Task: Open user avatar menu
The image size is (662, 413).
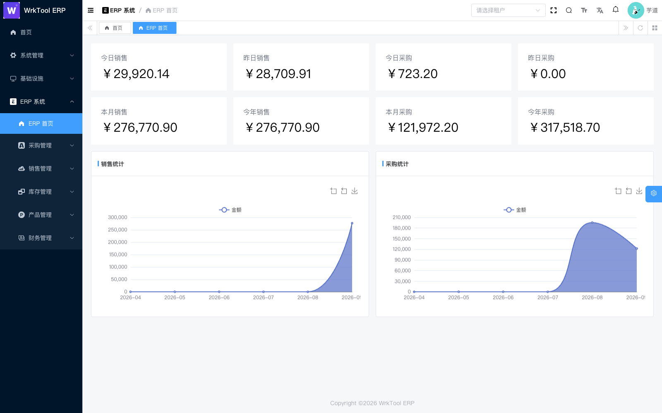Action: point(643,10)
